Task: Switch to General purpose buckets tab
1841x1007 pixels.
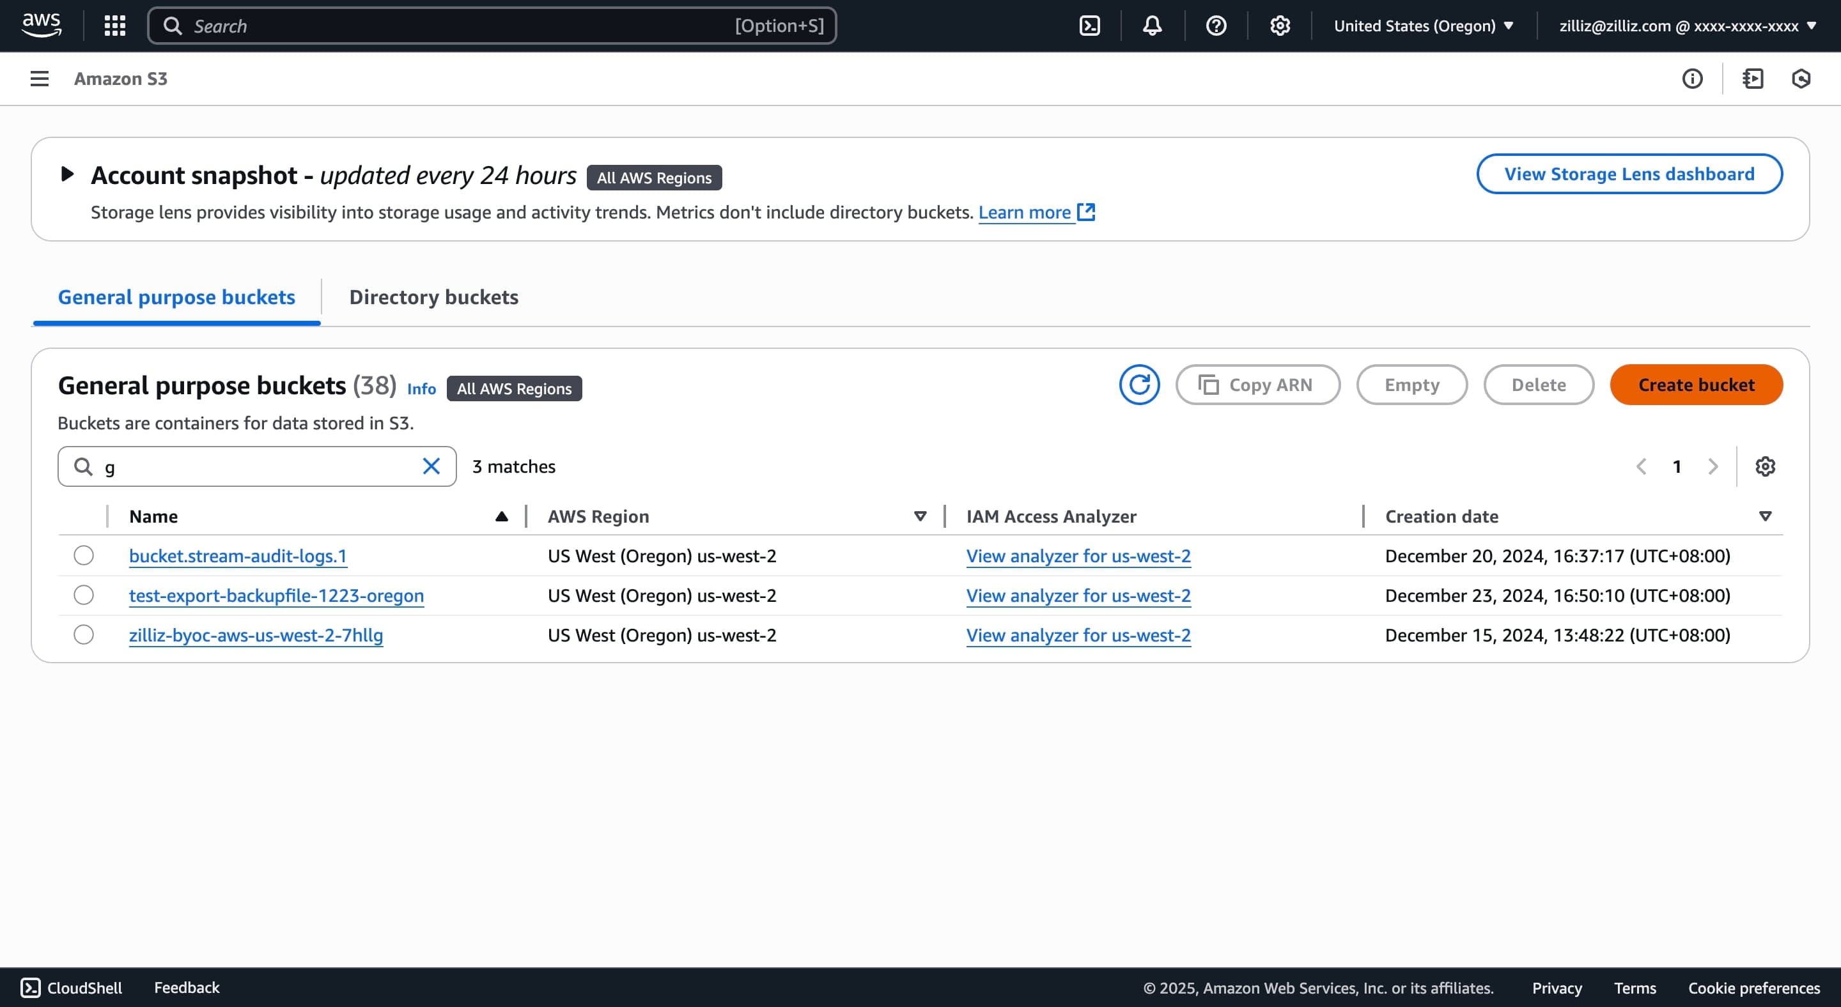Action: coord(176,297)
